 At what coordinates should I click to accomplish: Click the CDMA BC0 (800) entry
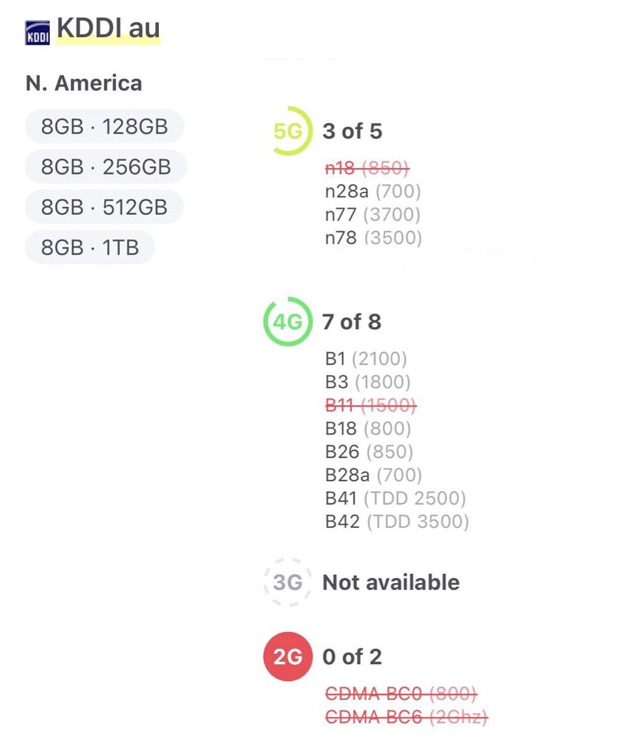(401, 693)
